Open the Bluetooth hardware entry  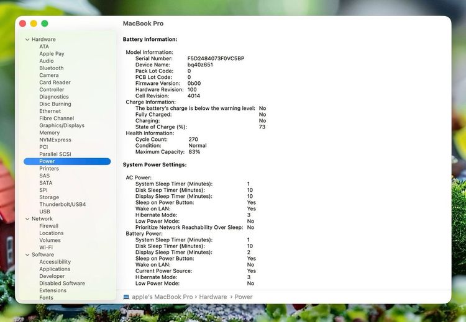click(x=52, y=68)
